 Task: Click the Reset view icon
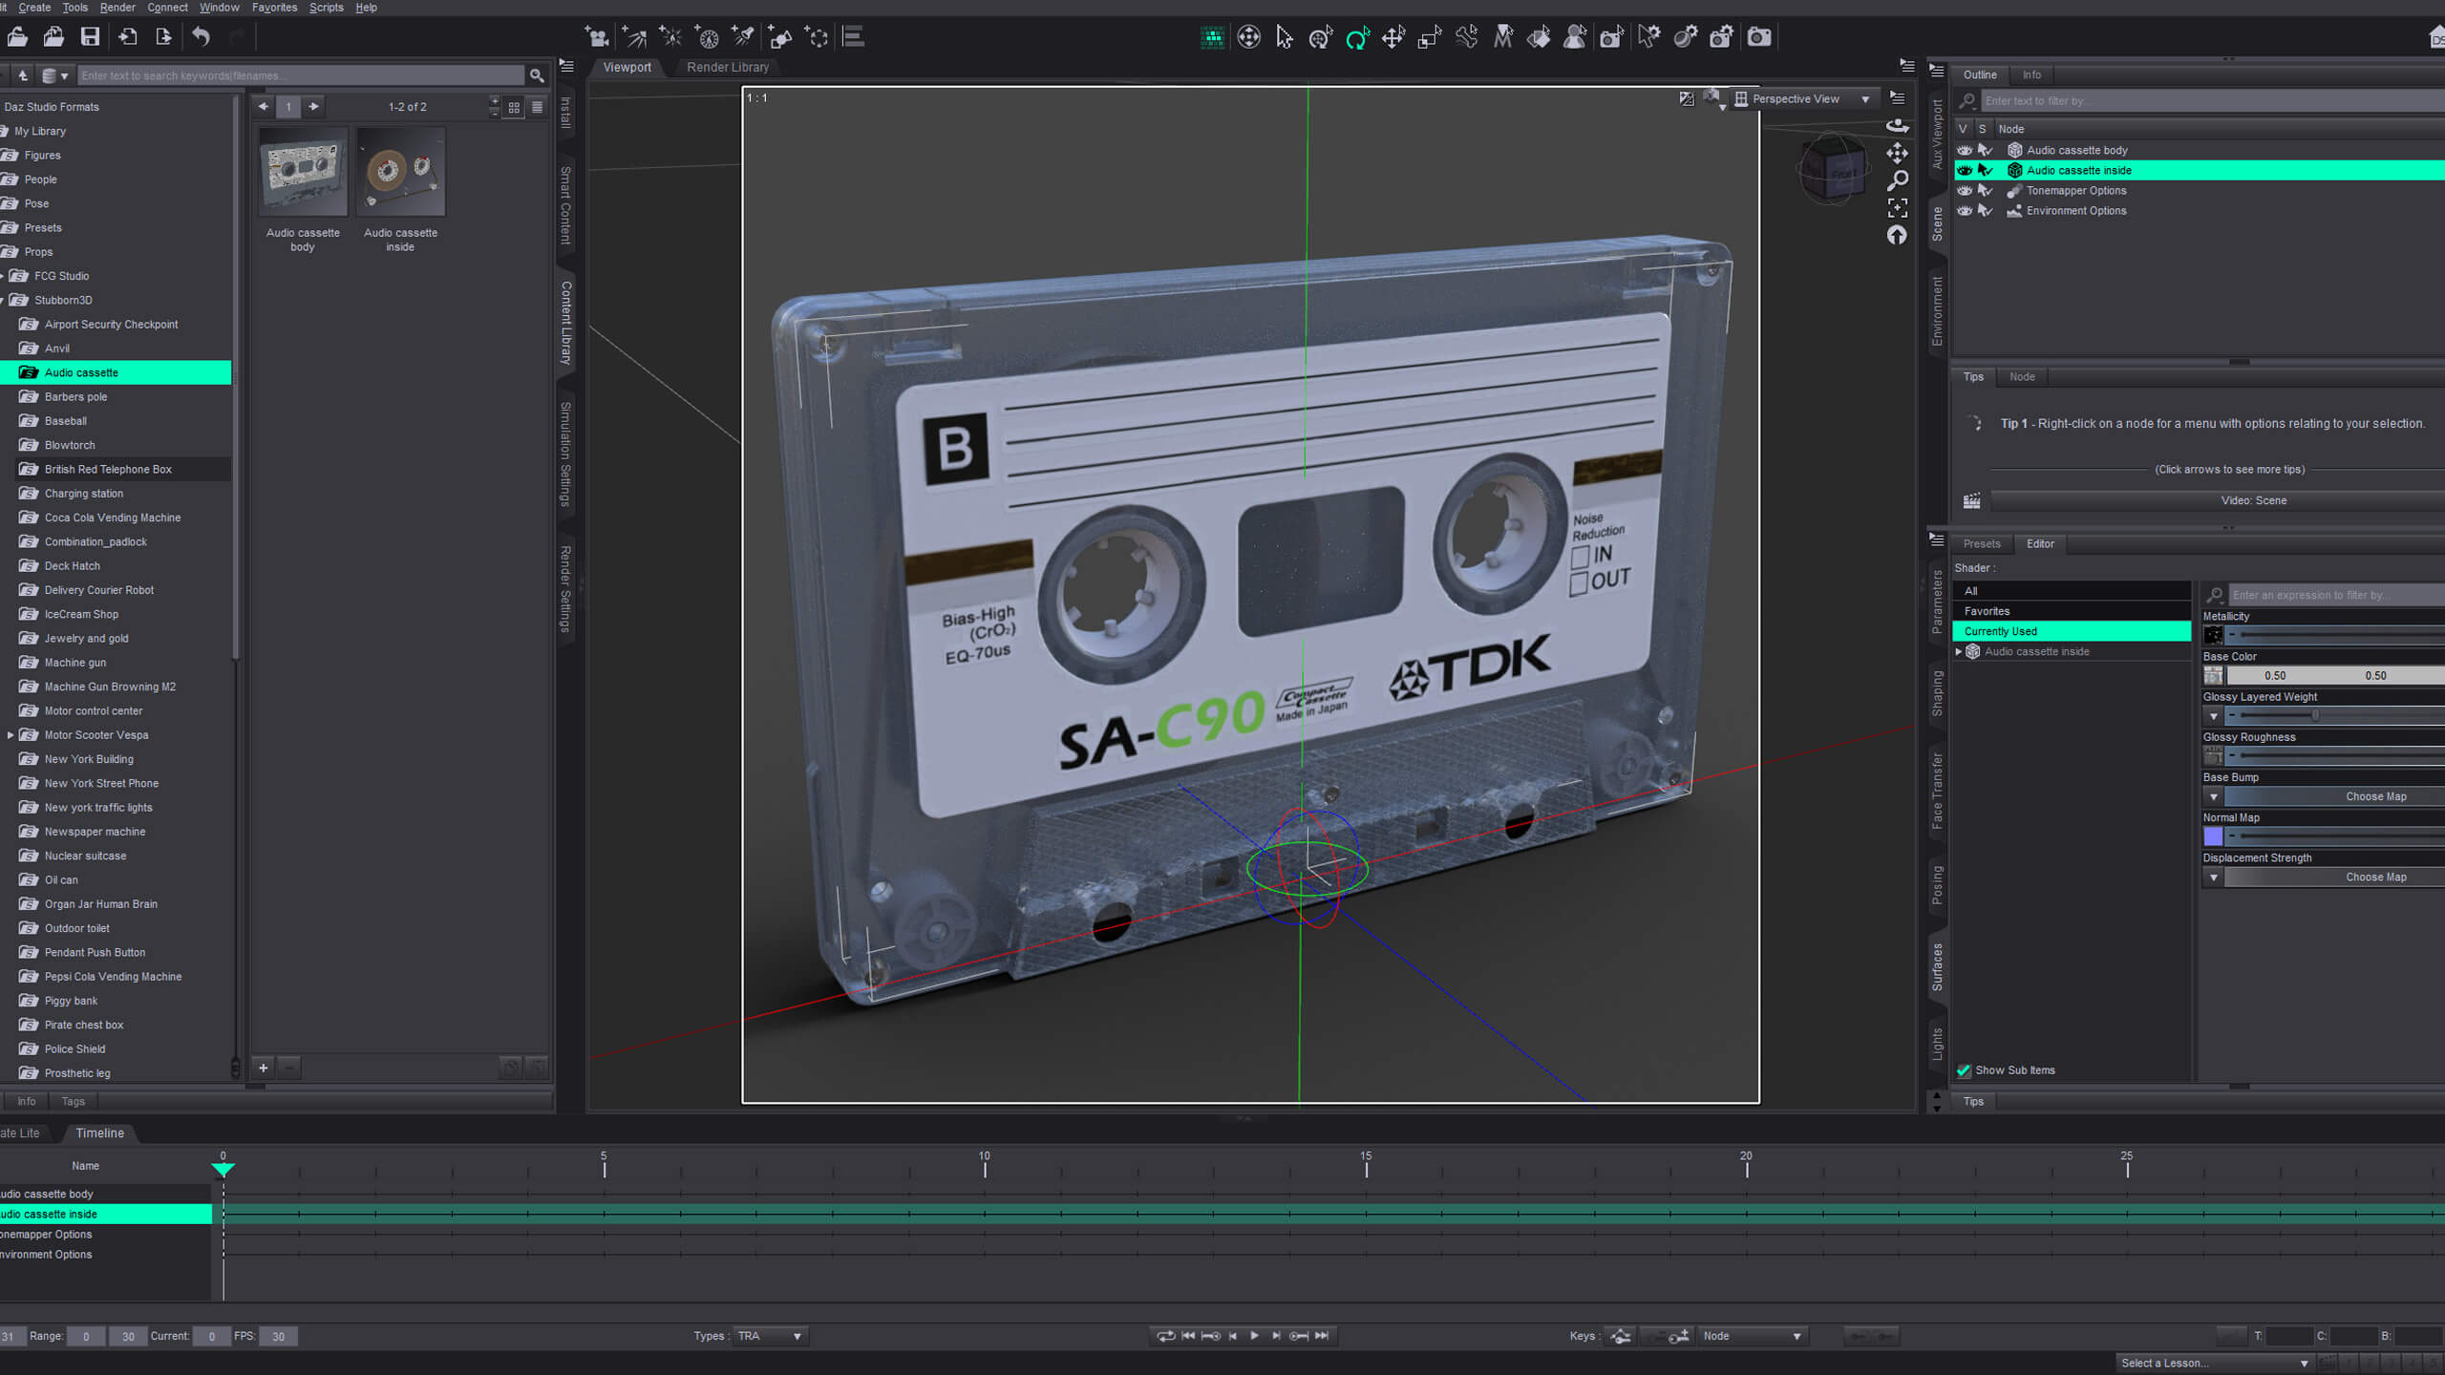point(1897,235)
